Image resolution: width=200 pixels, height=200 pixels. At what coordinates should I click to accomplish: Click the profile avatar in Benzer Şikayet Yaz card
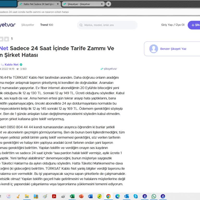pyautogui.click(x=154, y=49)
